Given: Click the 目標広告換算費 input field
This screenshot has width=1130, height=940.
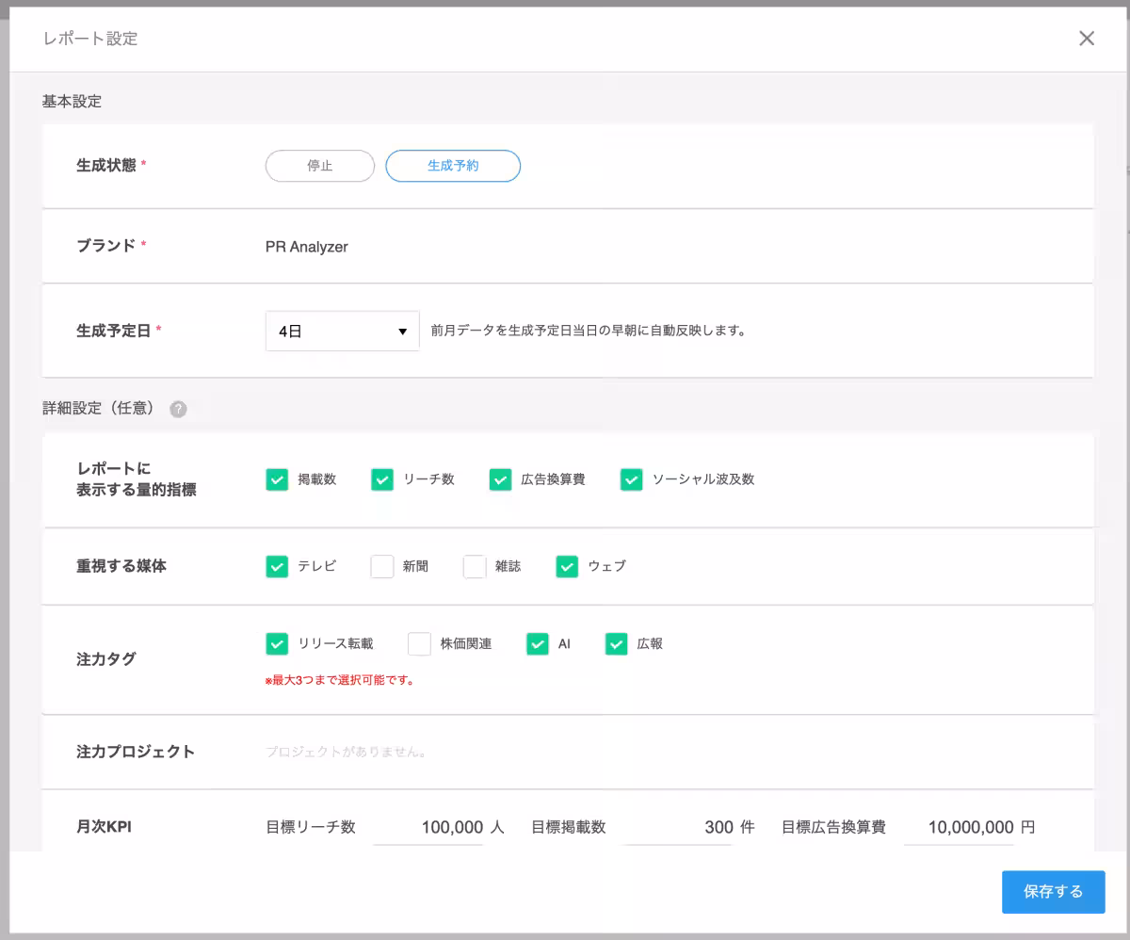Looking at the screenshot, I should 959,828.
